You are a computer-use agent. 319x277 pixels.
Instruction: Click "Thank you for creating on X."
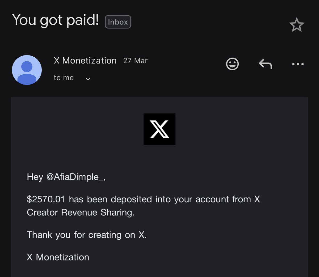[87, 235]
